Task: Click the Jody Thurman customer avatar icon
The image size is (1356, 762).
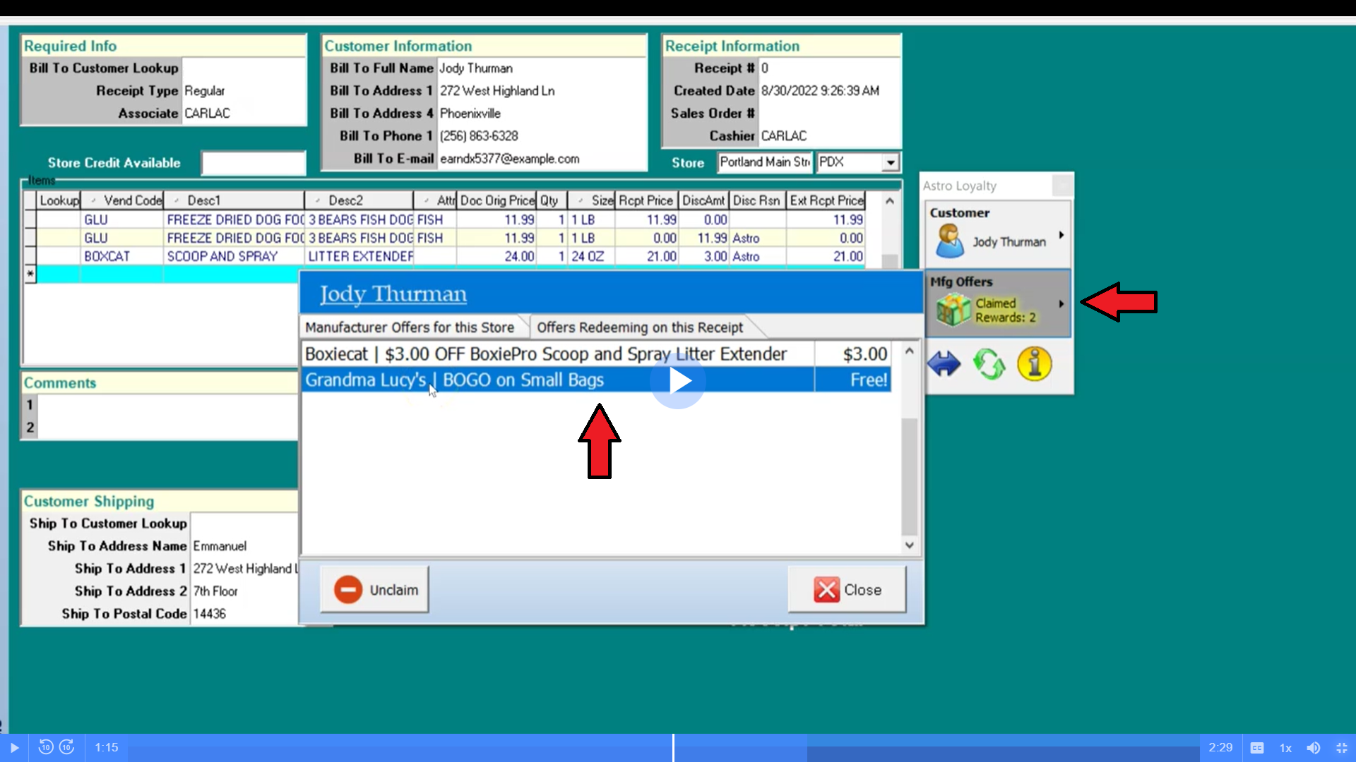Action: (x=949, y=241)
